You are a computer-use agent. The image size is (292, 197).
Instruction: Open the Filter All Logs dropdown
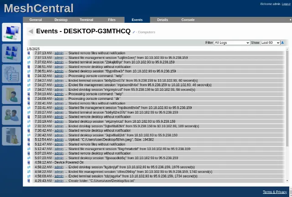tap(232, 43)
